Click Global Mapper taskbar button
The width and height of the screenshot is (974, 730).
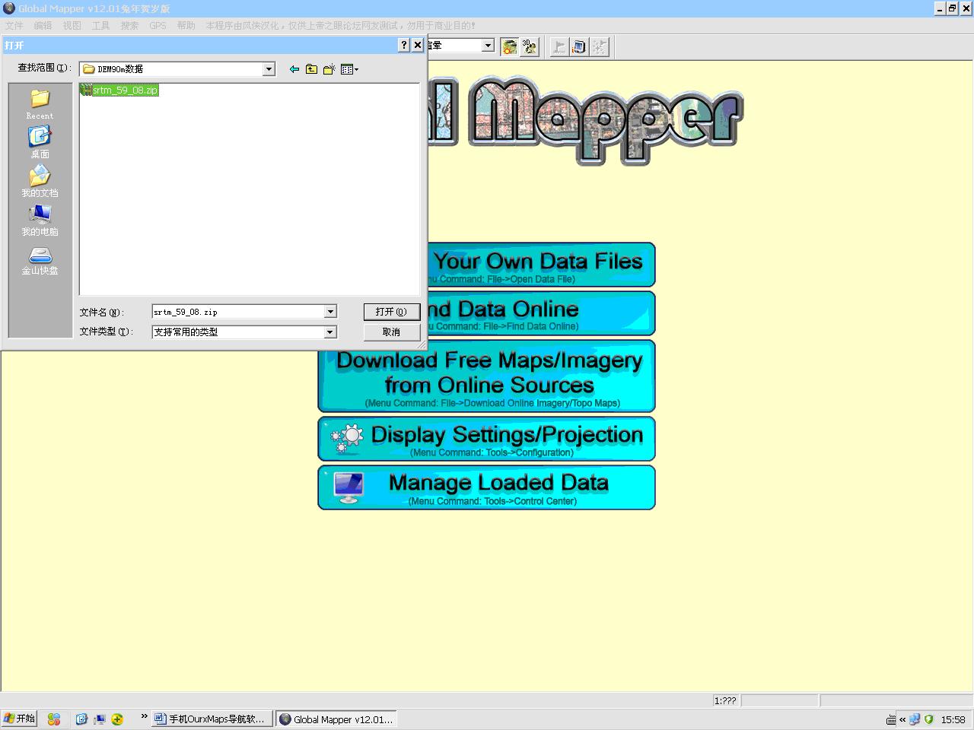336,719
